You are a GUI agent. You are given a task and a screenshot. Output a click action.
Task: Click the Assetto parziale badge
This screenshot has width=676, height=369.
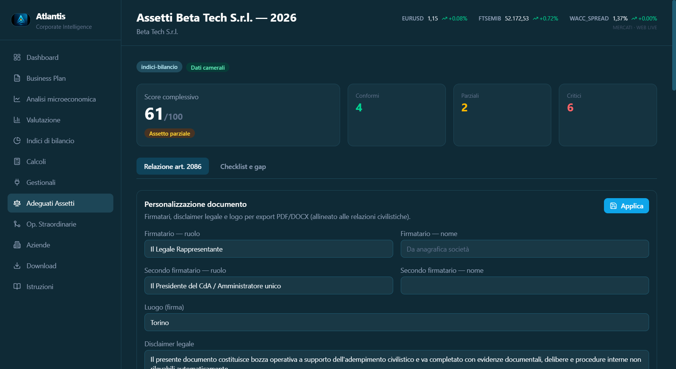(169, 133)
